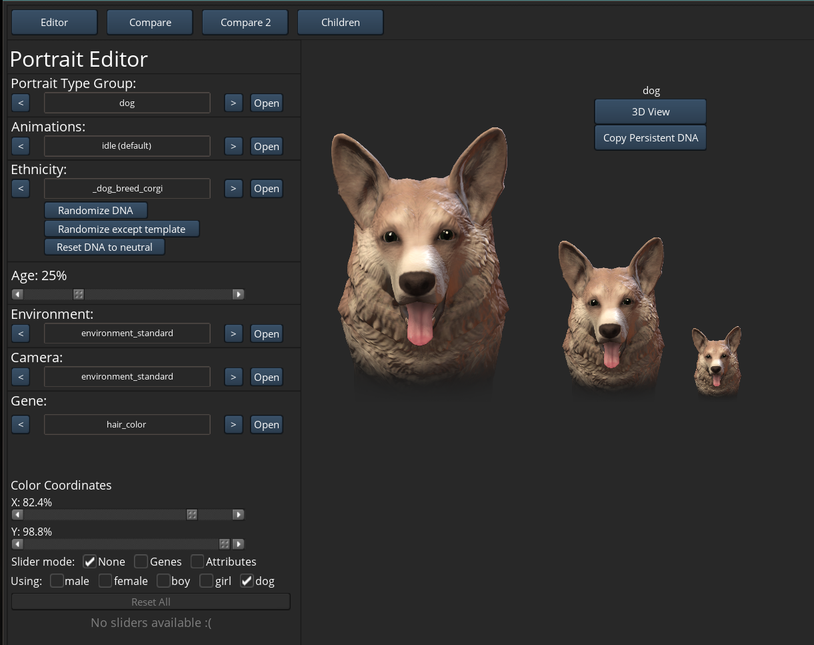Switch to the Compare 2 tab
Image resolution: width=814 pixels, height=645 pixels.
click(245, 22)
